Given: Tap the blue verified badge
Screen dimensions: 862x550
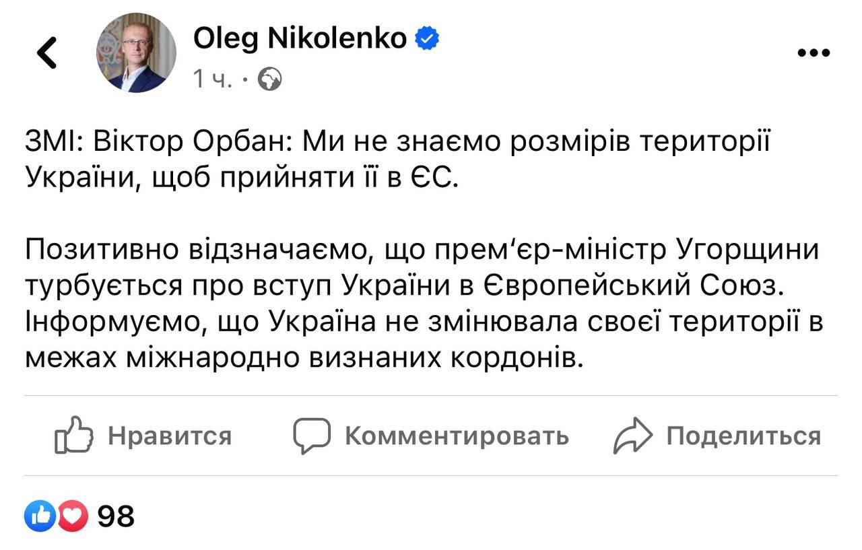Looking at the screenshot, I should point(426,39).
